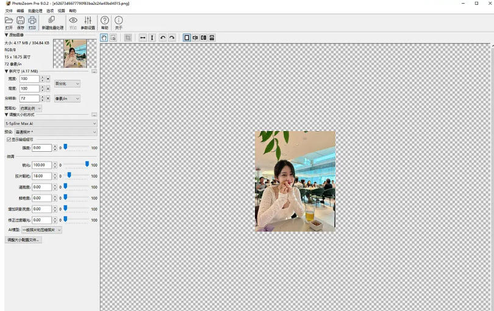Viewport: 494px width, 311px height.
Task: Open the S-Spline Max AI method dropdown
Action: pos(51,124)
